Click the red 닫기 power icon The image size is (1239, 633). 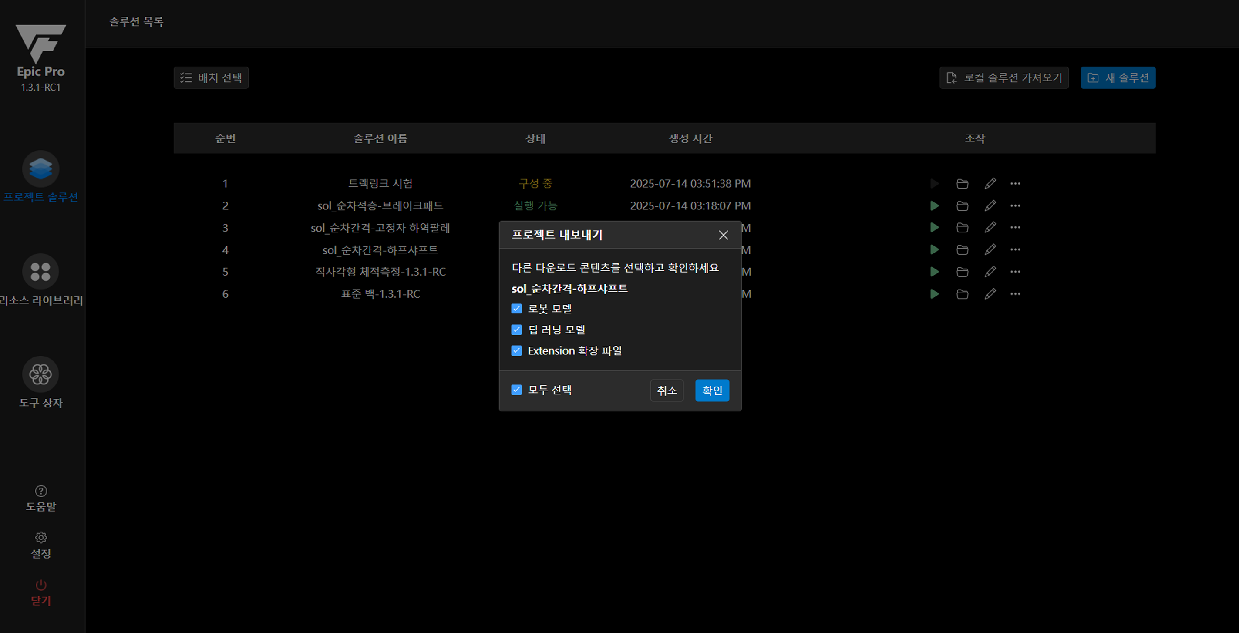point(41,586)
